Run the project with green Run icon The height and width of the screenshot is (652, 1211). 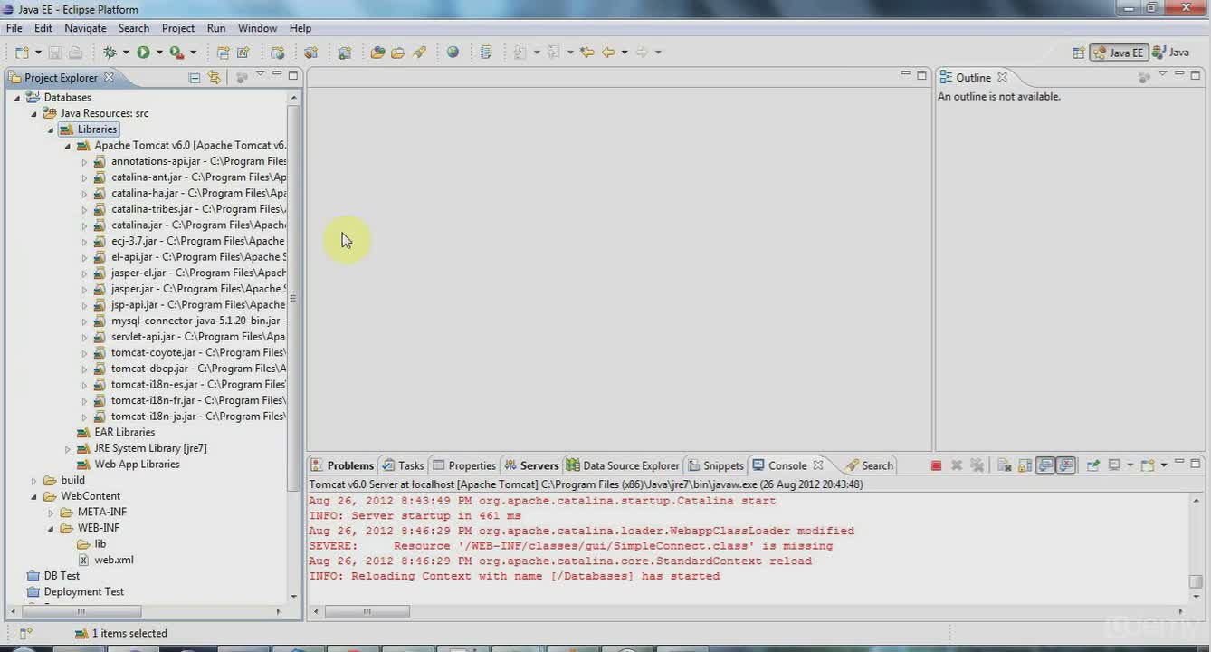(143, 53)
